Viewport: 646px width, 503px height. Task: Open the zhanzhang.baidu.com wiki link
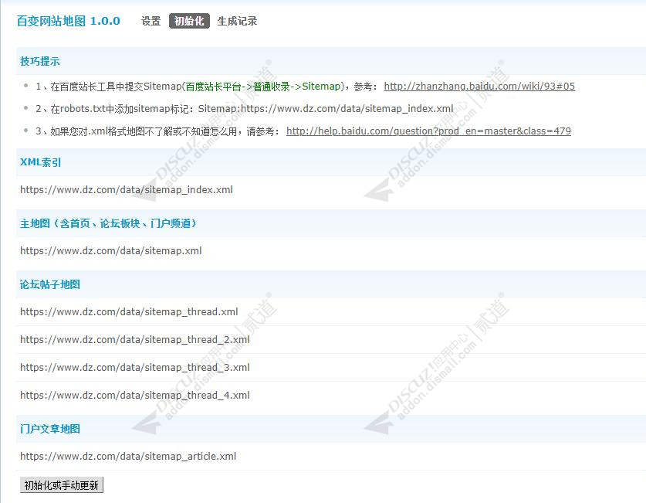click(479, 87)
